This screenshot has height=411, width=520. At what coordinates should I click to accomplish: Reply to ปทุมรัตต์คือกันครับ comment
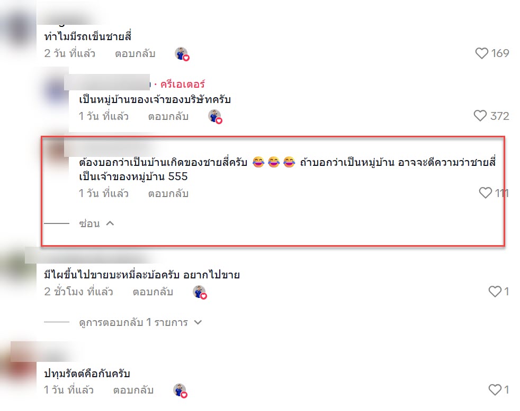tap(133, 390)
